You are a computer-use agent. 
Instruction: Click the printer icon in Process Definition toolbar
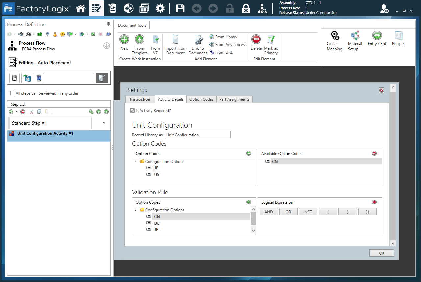pos(29,34)
